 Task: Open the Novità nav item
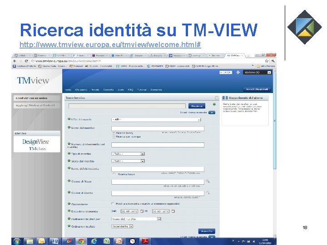(x=95, y=90)
